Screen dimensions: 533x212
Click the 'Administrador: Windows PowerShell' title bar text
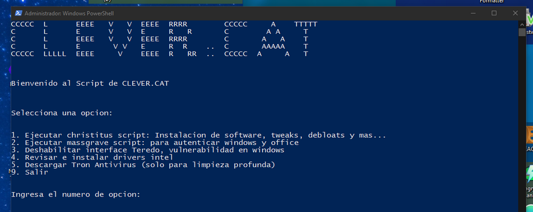point(69,13)
